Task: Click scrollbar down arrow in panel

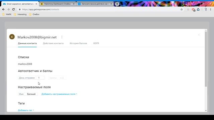Action: pos(206,110)
